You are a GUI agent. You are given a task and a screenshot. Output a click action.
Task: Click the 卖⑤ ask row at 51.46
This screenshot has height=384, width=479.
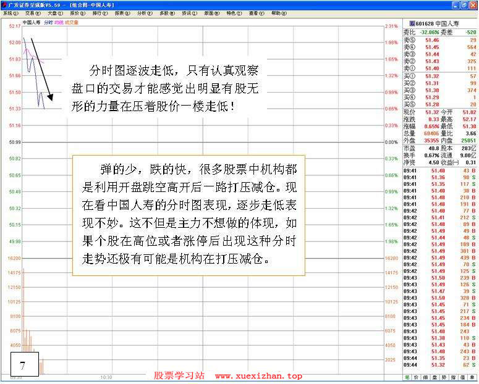click(x=440, y=40)
